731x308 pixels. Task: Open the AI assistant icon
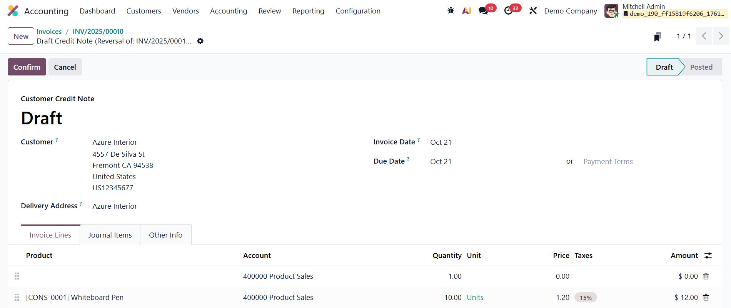tap(467, 11)
